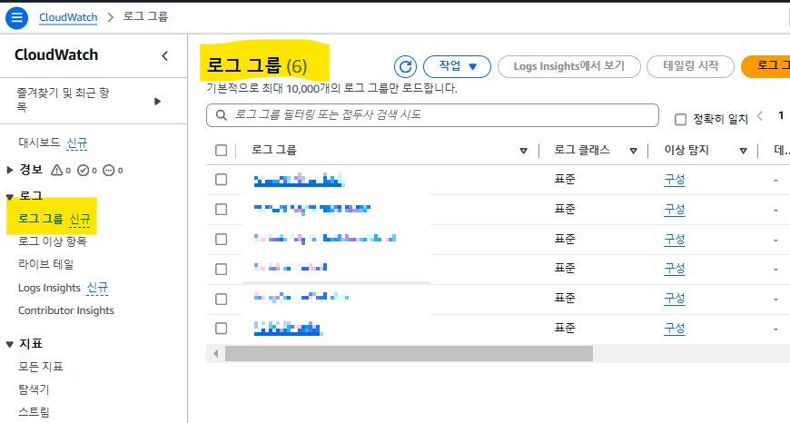Viewport: 790px width, 423px height.
Task: Click the horizontal scrollbar left arrow
Action: tap(215, 353)
